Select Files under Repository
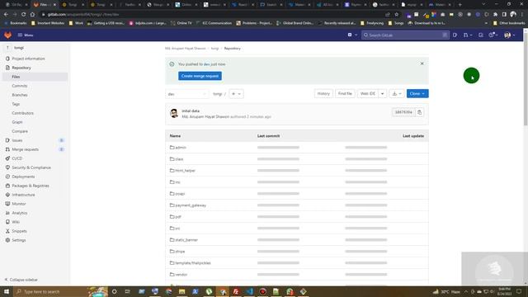Image resolution: width=528 pixels, height=297 pixels. point(16,77)
